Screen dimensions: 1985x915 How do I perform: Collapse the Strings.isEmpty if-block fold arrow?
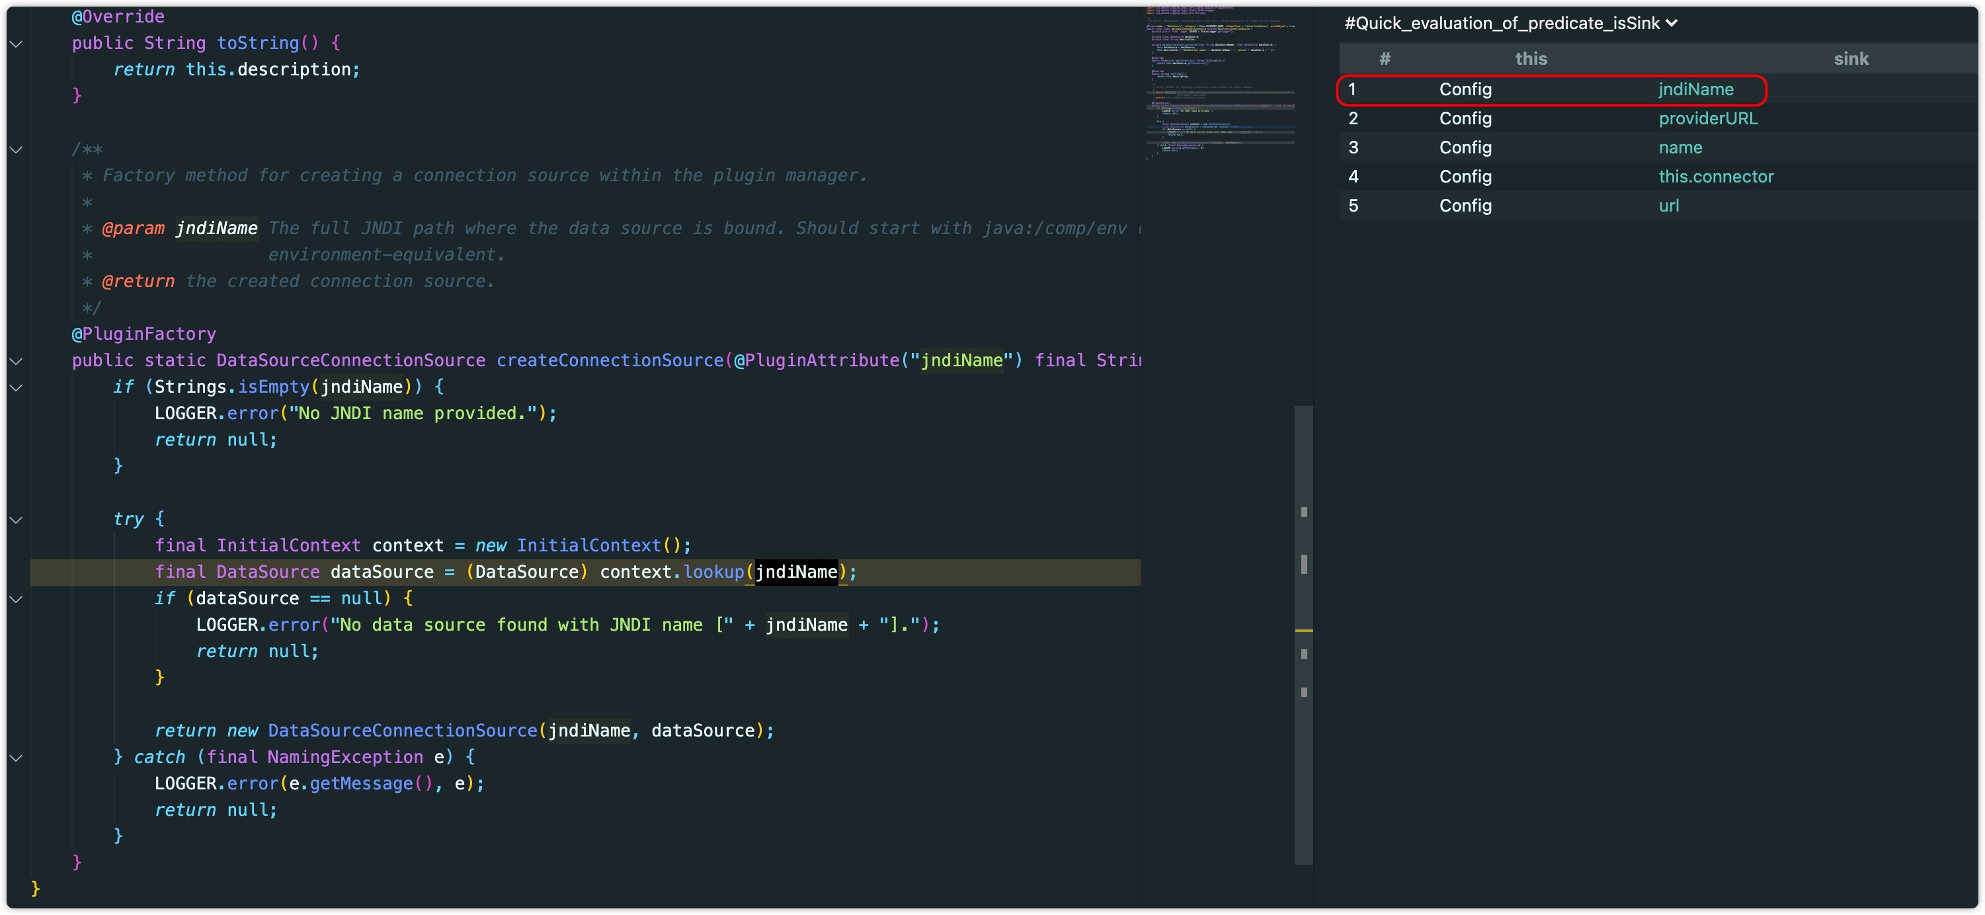pyautogui.click(x=16, y=387)
